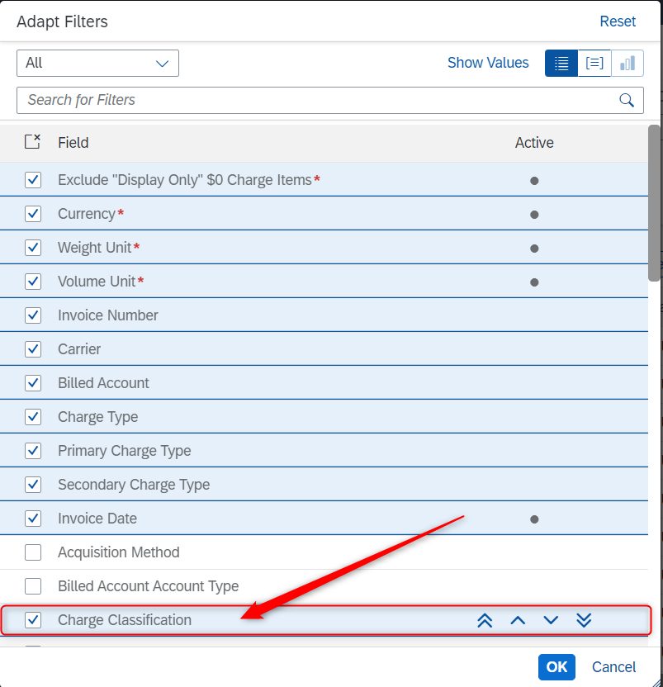Confirm changes with the OK button
The width and height of the screenshot is (663, 687).
[x=556, y=666]
